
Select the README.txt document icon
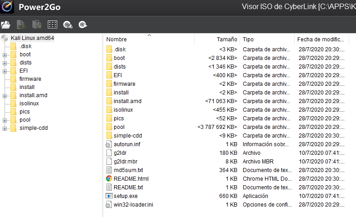pyautogui.click(x=109, y=187)
